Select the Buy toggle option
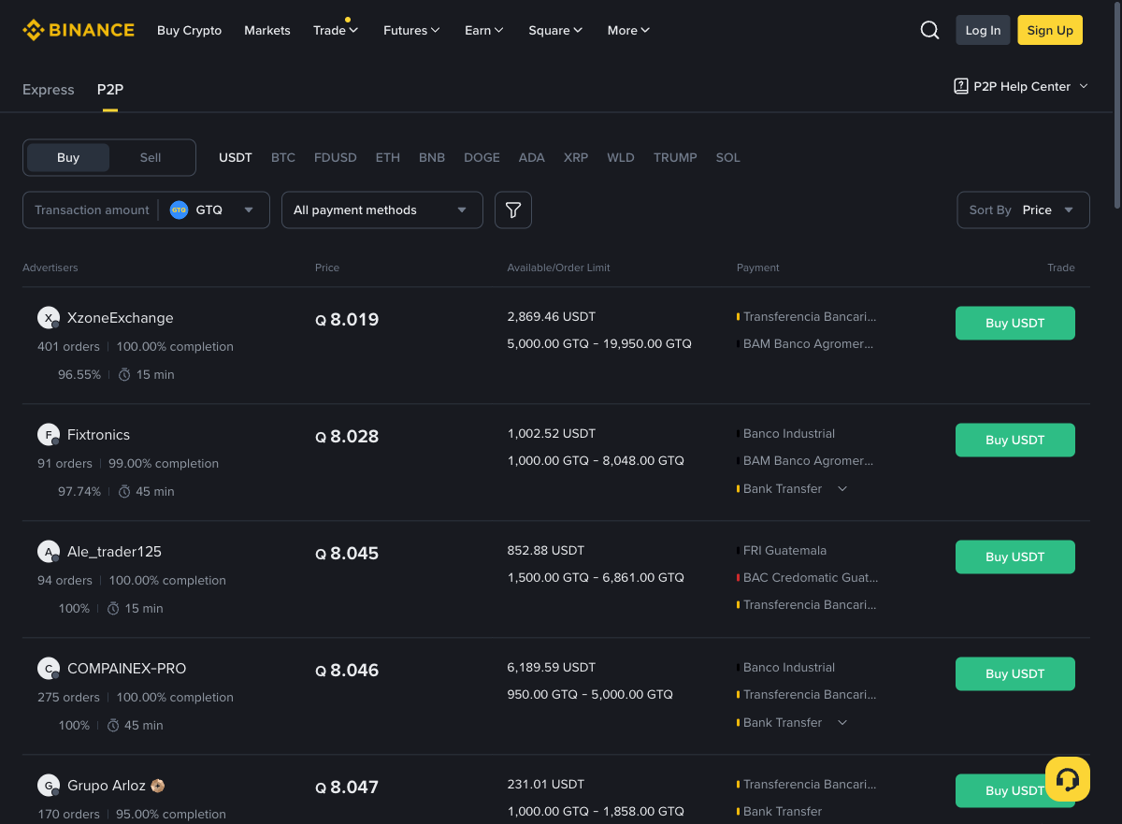The height and width of the screenshot is (824, 1122). [68, 158]
